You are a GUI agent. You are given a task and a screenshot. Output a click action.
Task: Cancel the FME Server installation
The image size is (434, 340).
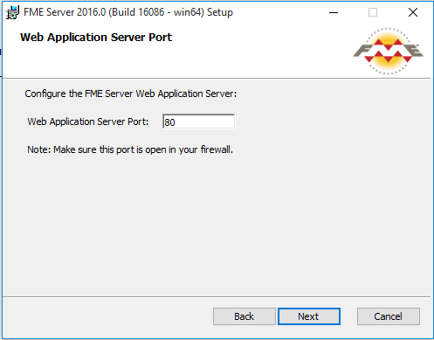[x=389, y=316]
